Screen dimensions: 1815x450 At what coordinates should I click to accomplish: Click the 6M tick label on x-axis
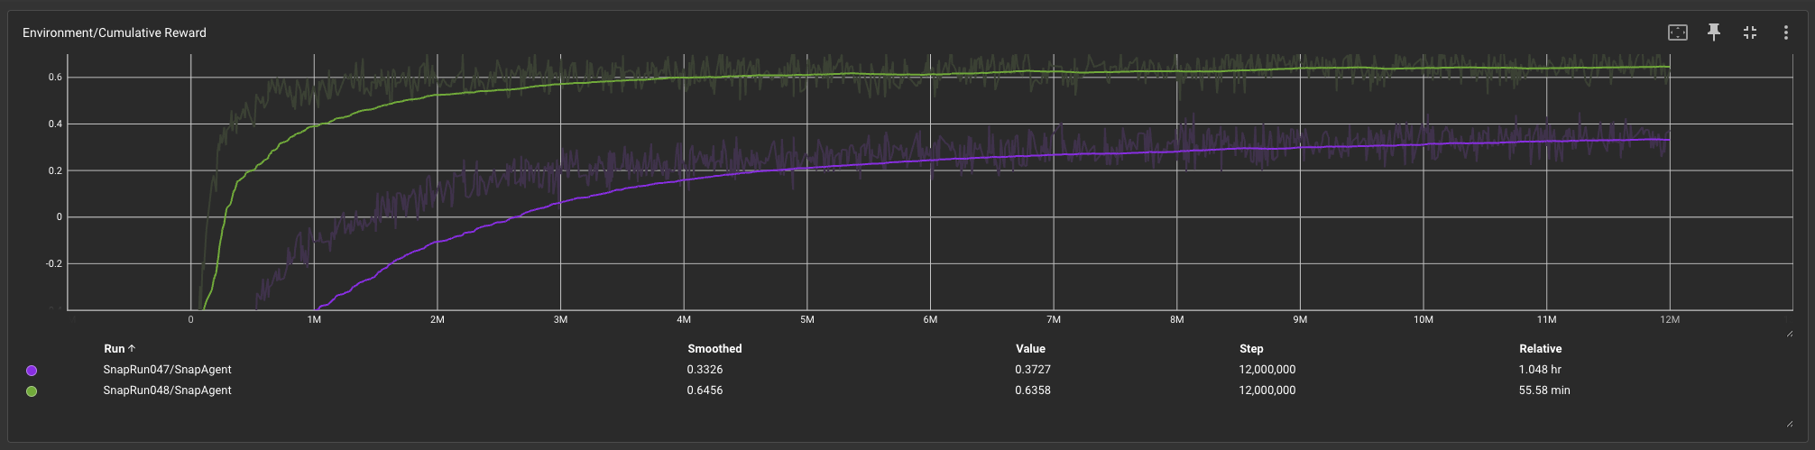tap(930, 320)
